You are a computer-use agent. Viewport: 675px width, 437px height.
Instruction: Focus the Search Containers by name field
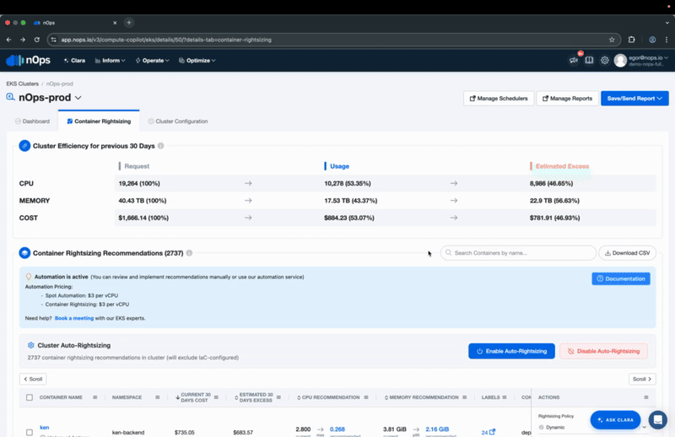pos(518,253)
